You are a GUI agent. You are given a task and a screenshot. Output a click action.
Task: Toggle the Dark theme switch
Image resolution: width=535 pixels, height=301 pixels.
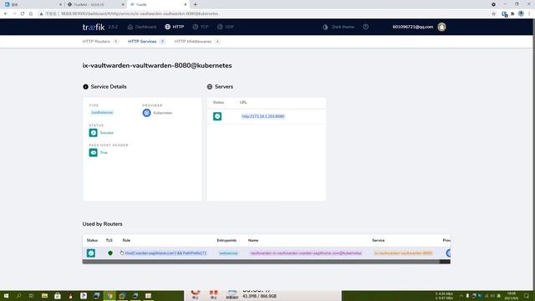339,27
